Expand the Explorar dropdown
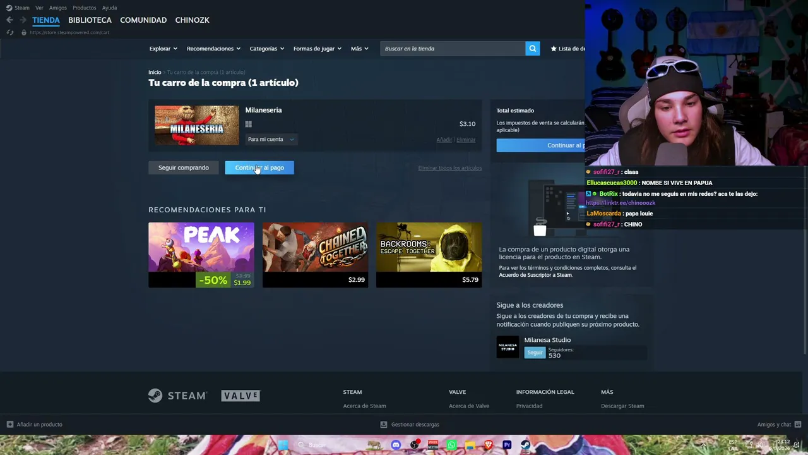The width and height of the screenshot is (808, 455). [163, 49]
